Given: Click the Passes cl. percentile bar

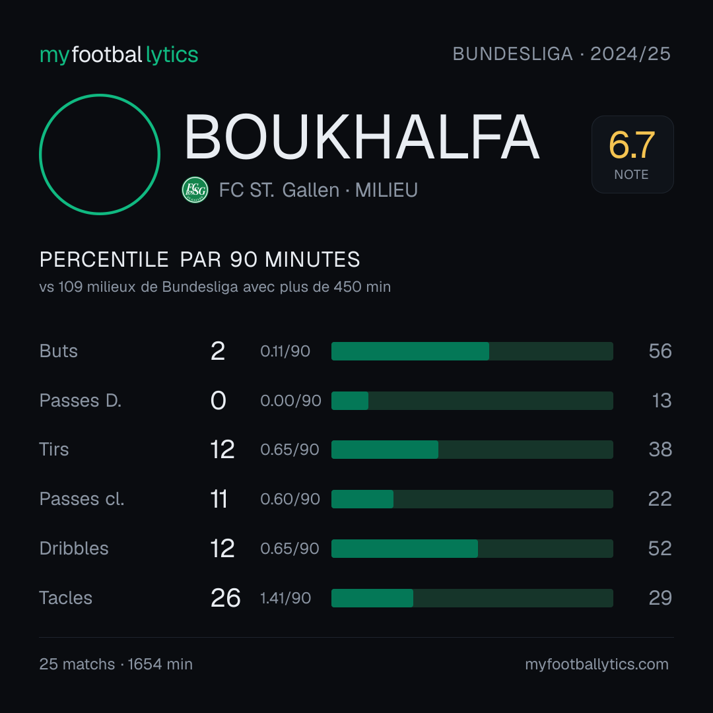Looking at the screenshot, I should pos(472,499).
